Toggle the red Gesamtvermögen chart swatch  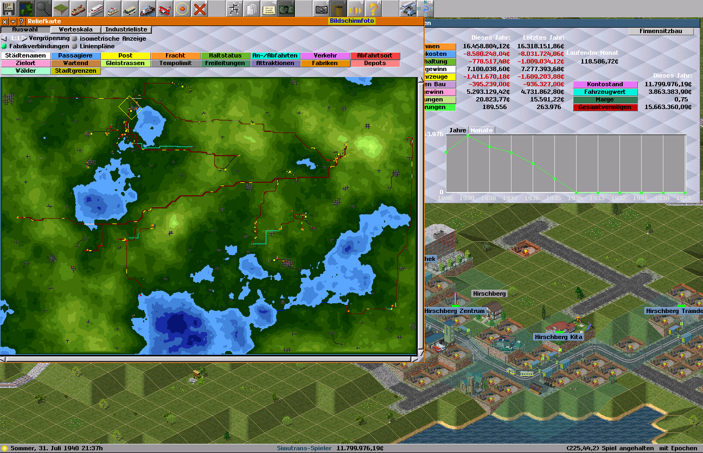[604, 107]
